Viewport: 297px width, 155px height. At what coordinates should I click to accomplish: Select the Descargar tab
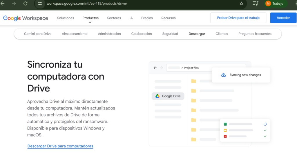(x=197, y=34)
